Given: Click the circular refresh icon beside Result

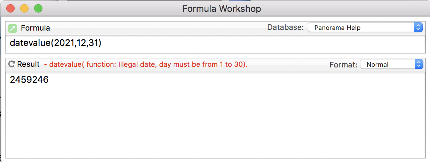Looking at the screenshot, I should (x=11, y=64).
